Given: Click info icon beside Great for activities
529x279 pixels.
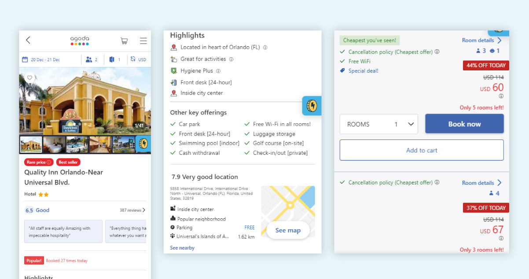Looking at the screenshot, I should point(231,59).
